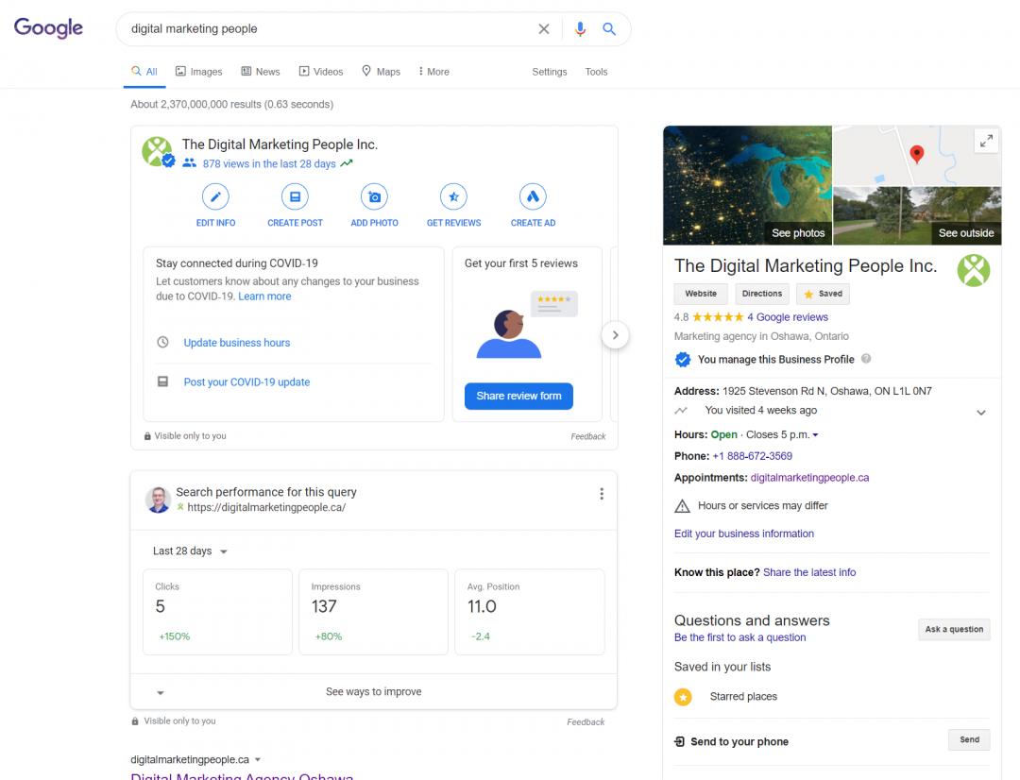Click the yellow Starred places star icon

tap(683, 697)
